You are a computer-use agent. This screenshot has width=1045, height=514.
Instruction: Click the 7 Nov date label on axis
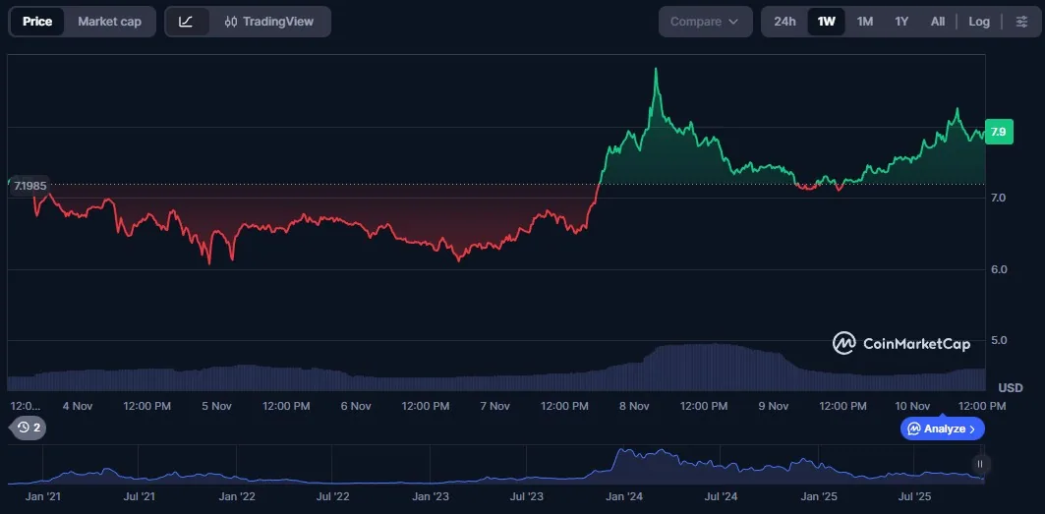(495, 406)
